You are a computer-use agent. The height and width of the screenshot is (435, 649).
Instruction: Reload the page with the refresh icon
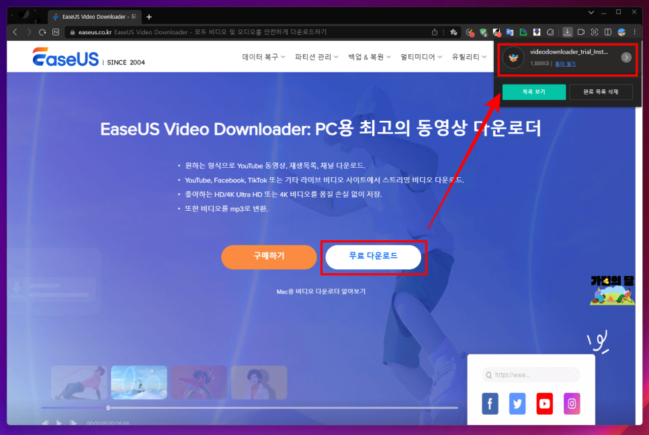(42, 32)
